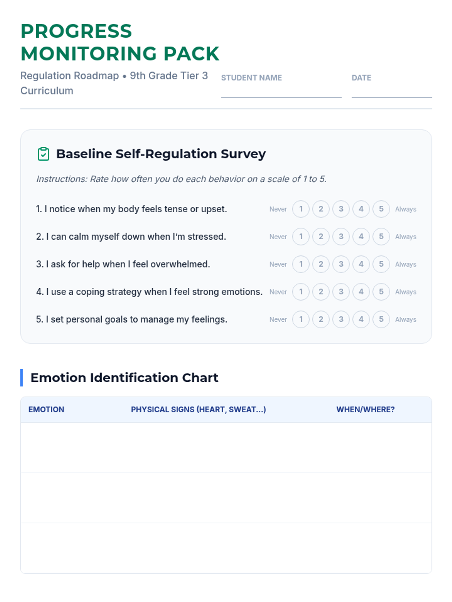Click the Date input line
Viewport: 452px width, 602px height.
tap(391, 92)
